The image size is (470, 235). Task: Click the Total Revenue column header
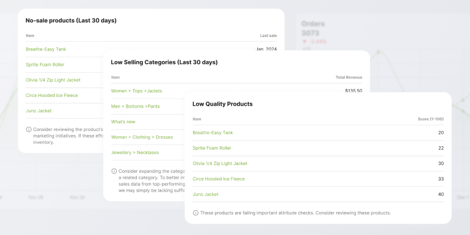[x=348, y=77]
